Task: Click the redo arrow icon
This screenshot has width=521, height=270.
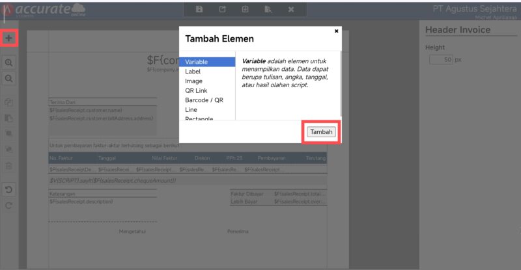Action: tap(8, 206)
